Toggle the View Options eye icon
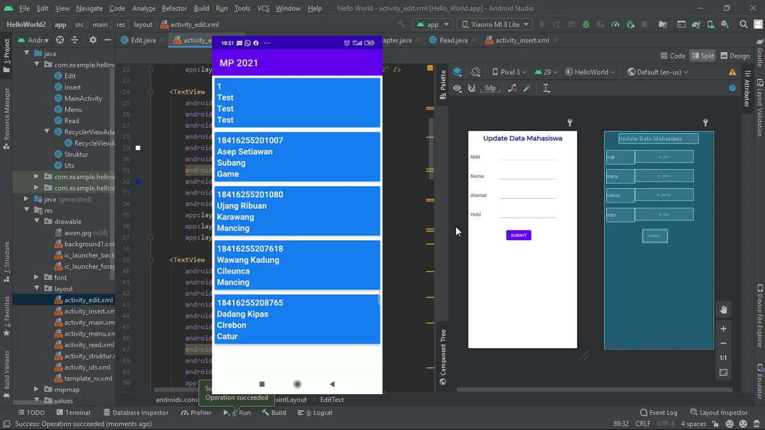The image size is (765, 430). 457,88
